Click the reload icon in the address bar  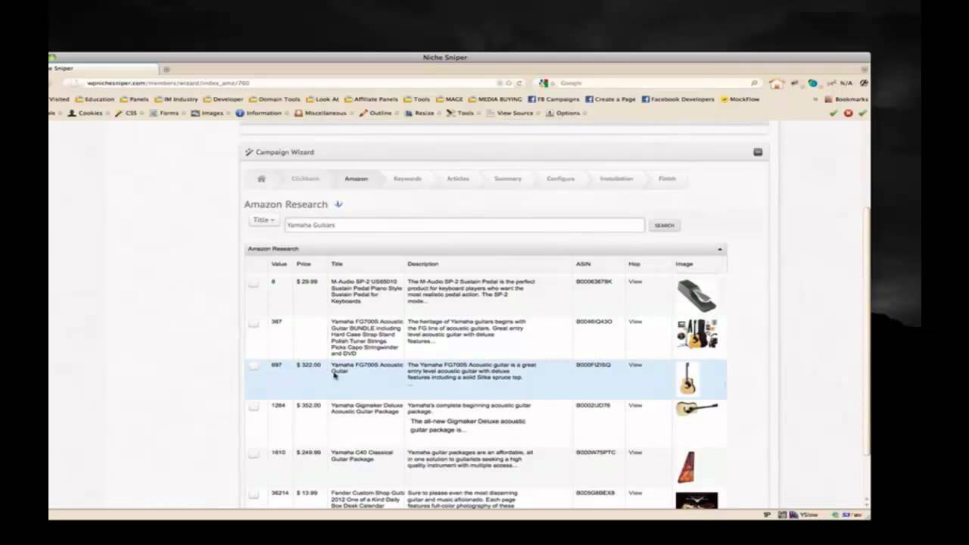[x=519, y=83]
